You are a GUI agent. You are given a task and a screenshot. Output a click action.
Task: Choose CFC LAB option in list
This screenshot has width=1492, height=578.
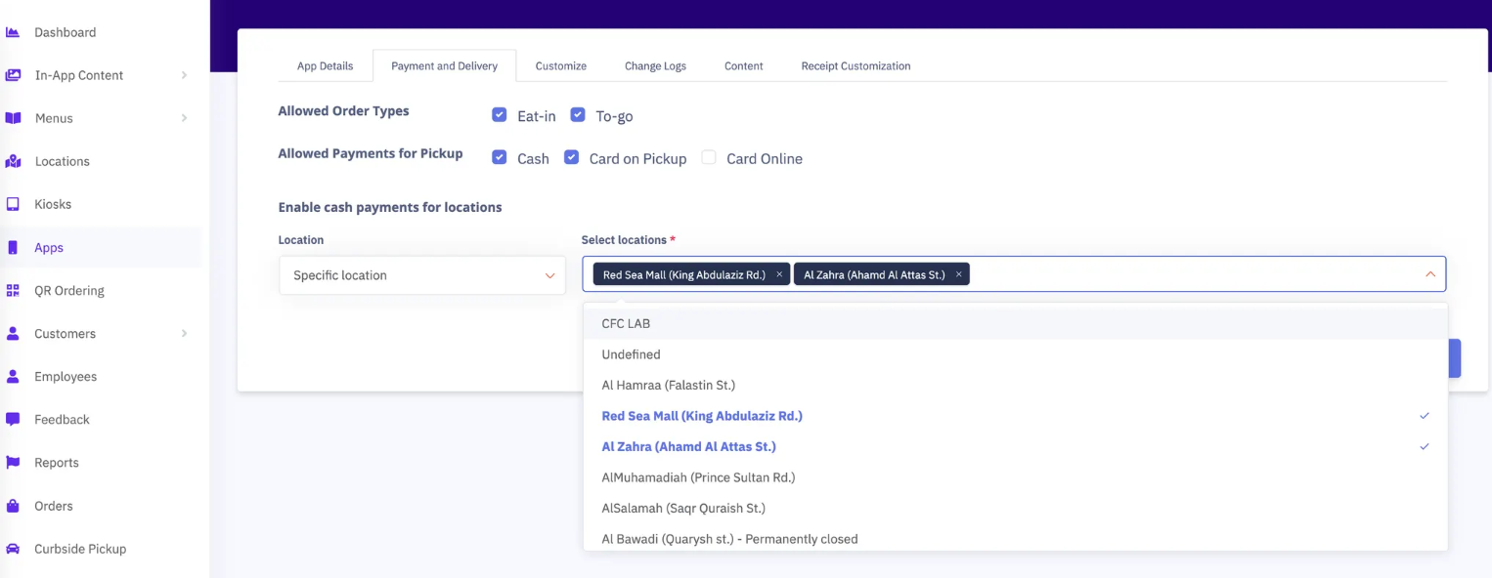point(626,323)
